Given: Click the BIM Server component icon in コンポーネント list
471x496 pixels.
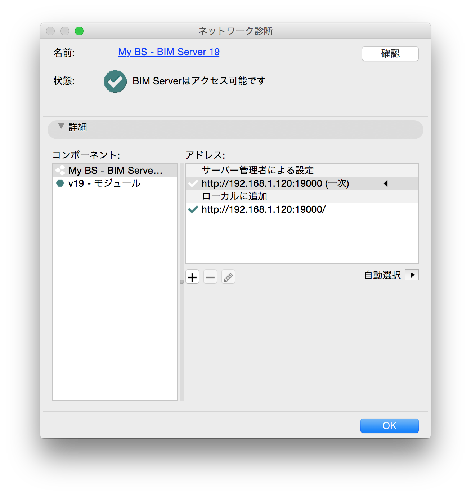Looking at the screenshot, I should click(60, 169).
